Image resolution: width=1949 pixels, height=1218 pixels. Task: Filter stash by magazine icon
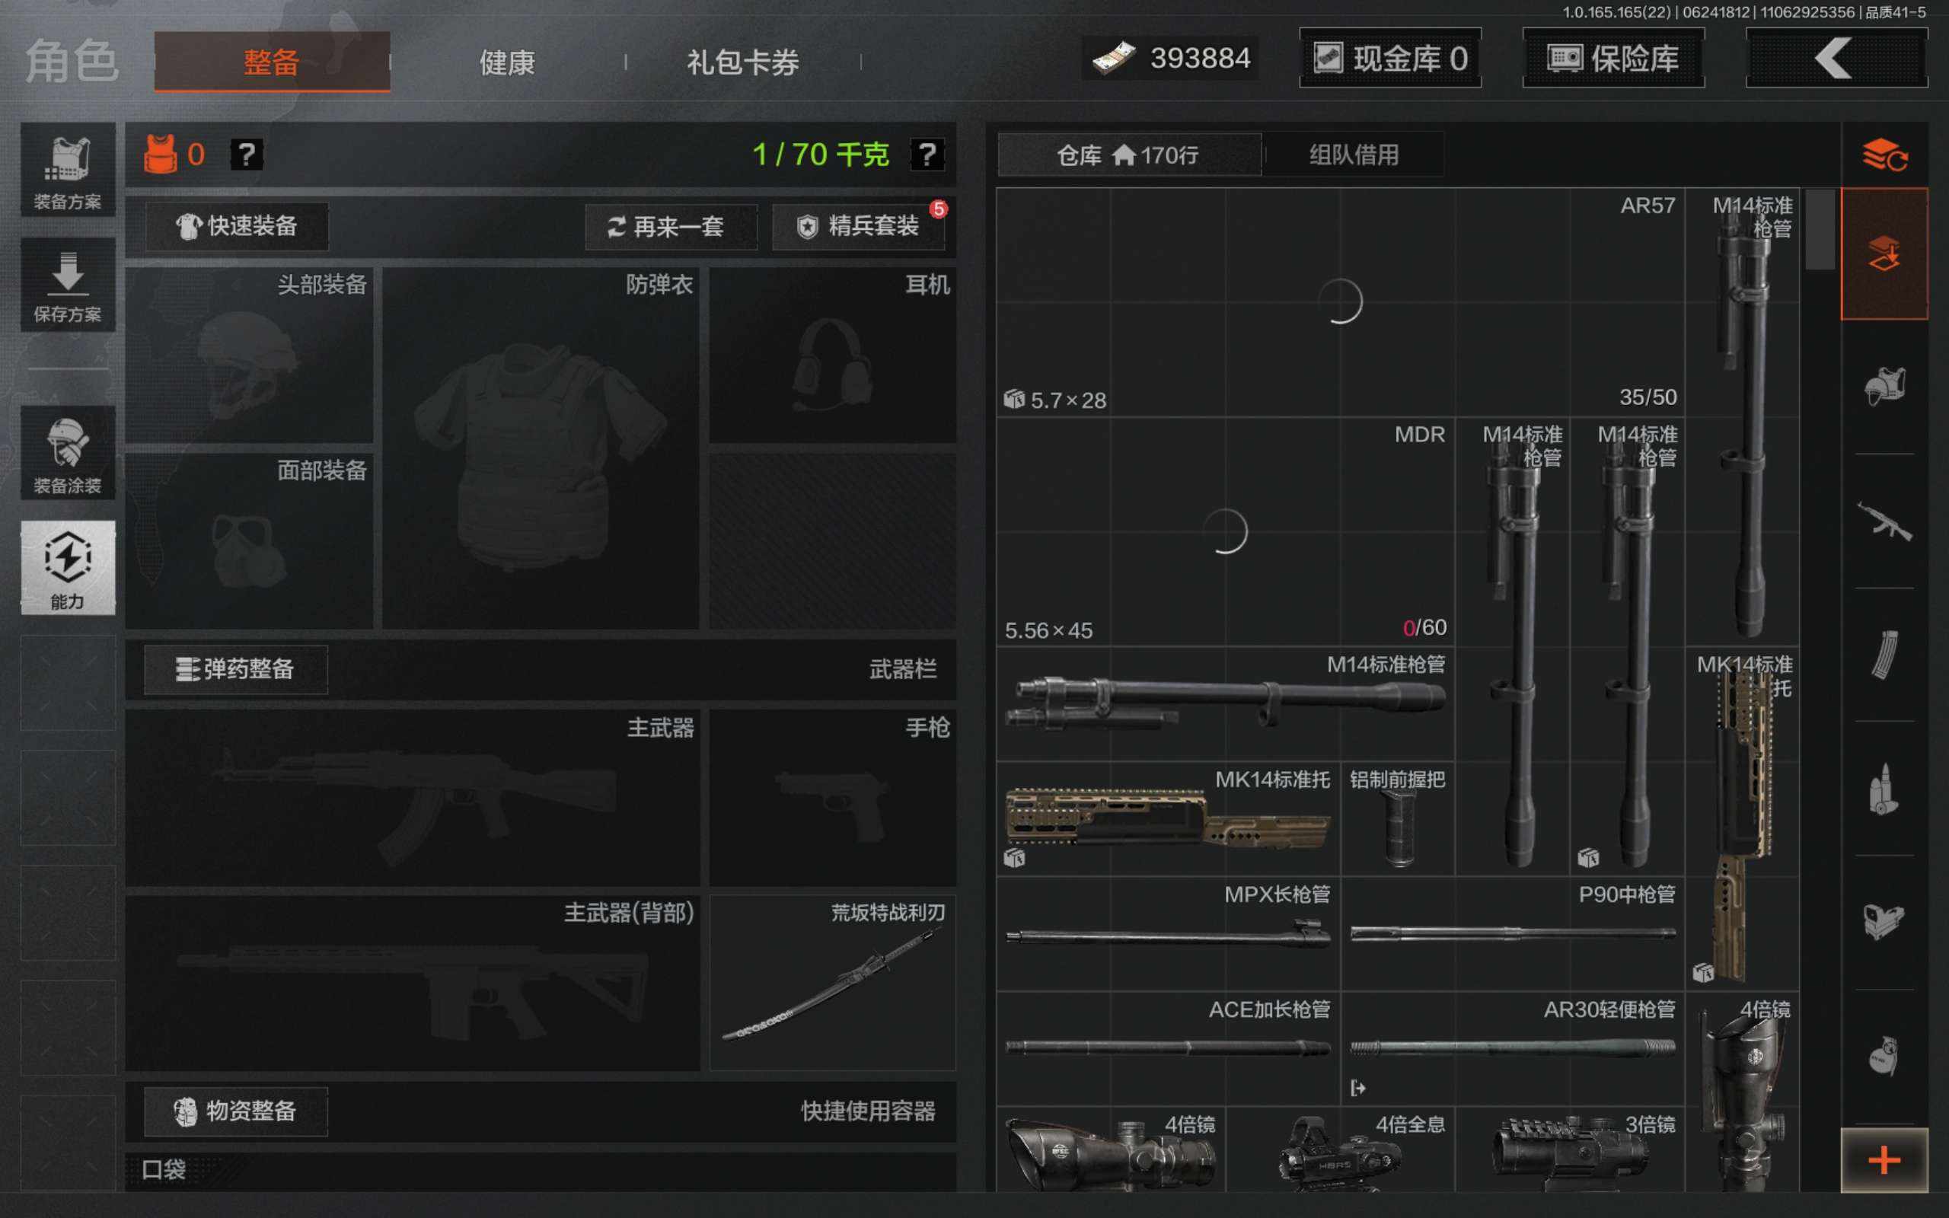pos(1884,654)
